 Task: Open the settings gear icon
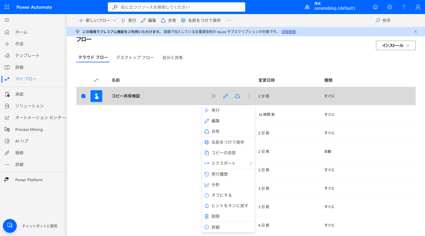(x=390, y=7)
